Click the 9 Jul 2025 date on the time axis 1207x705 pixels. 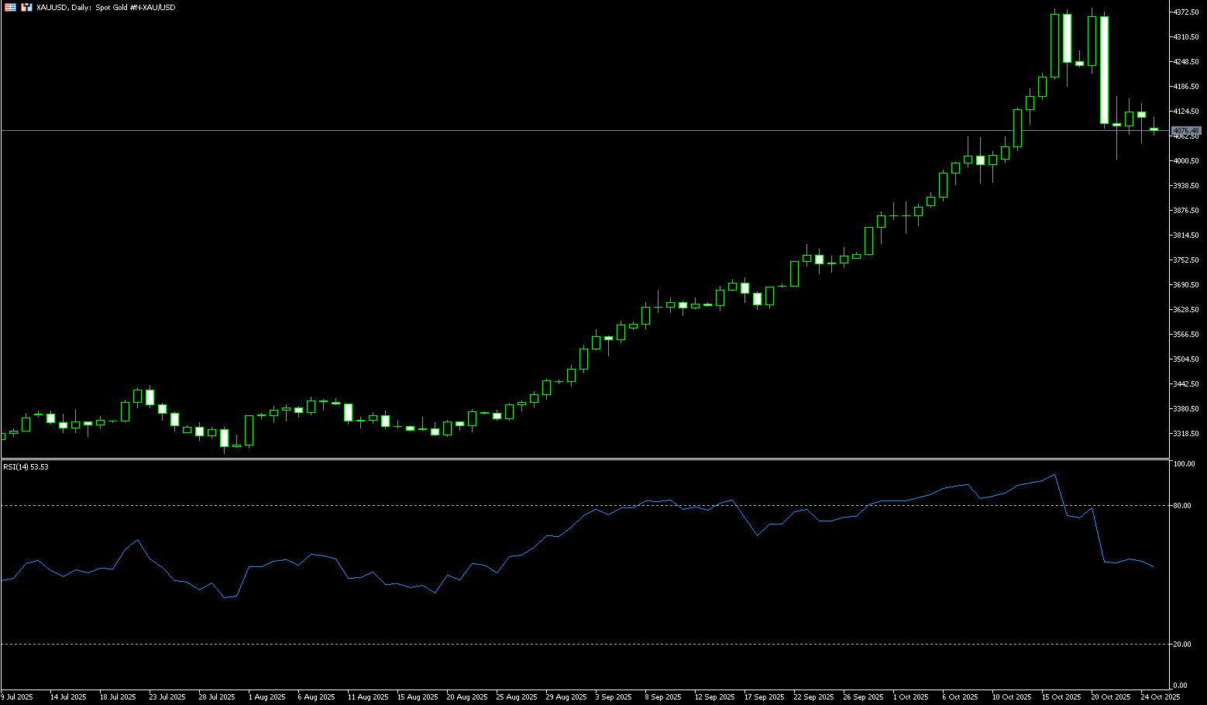17,697
